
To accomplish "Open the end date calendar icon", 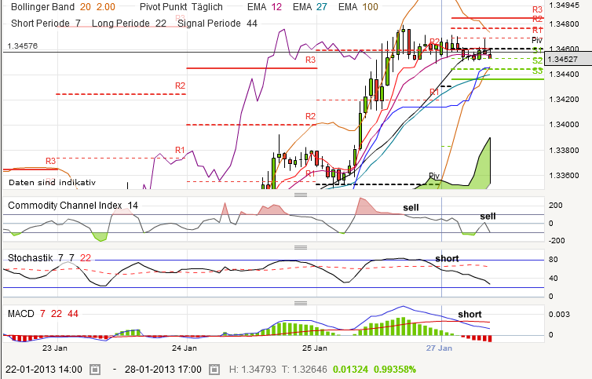I will [214, 369].
